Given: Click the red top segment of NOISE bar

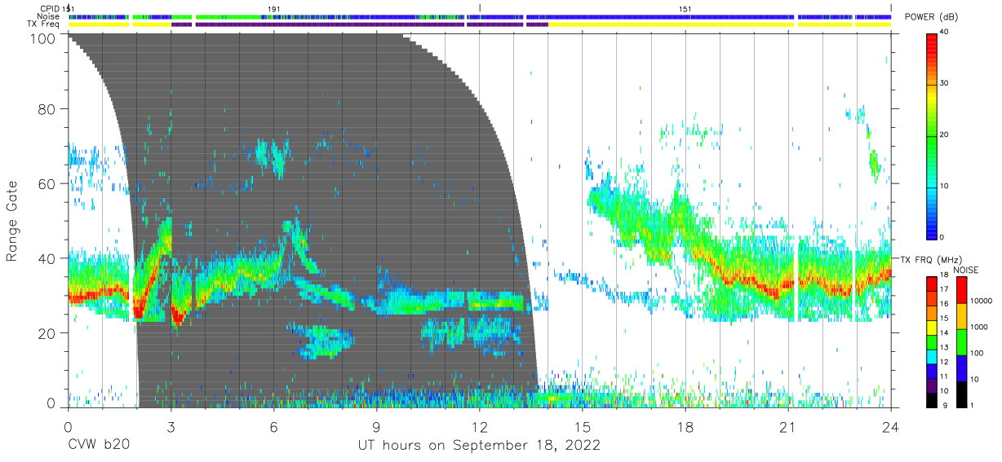Looking at the screenshot, I should pyautogui.click(x=960, y=289).
